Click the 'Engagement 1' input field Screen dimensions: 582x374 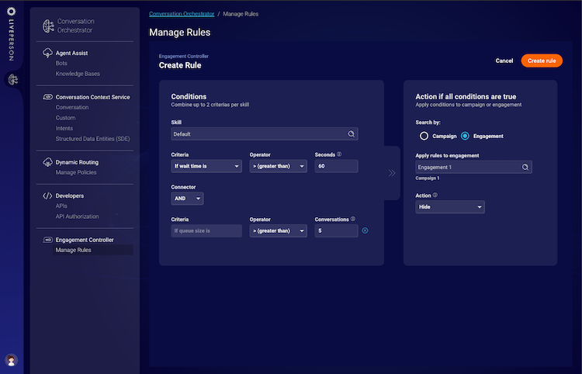point(473,167)
